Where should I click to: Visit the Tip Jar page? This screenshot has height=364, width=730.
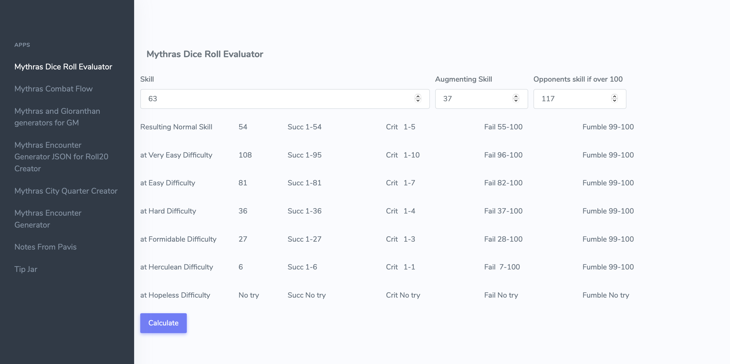coord(26,269)
